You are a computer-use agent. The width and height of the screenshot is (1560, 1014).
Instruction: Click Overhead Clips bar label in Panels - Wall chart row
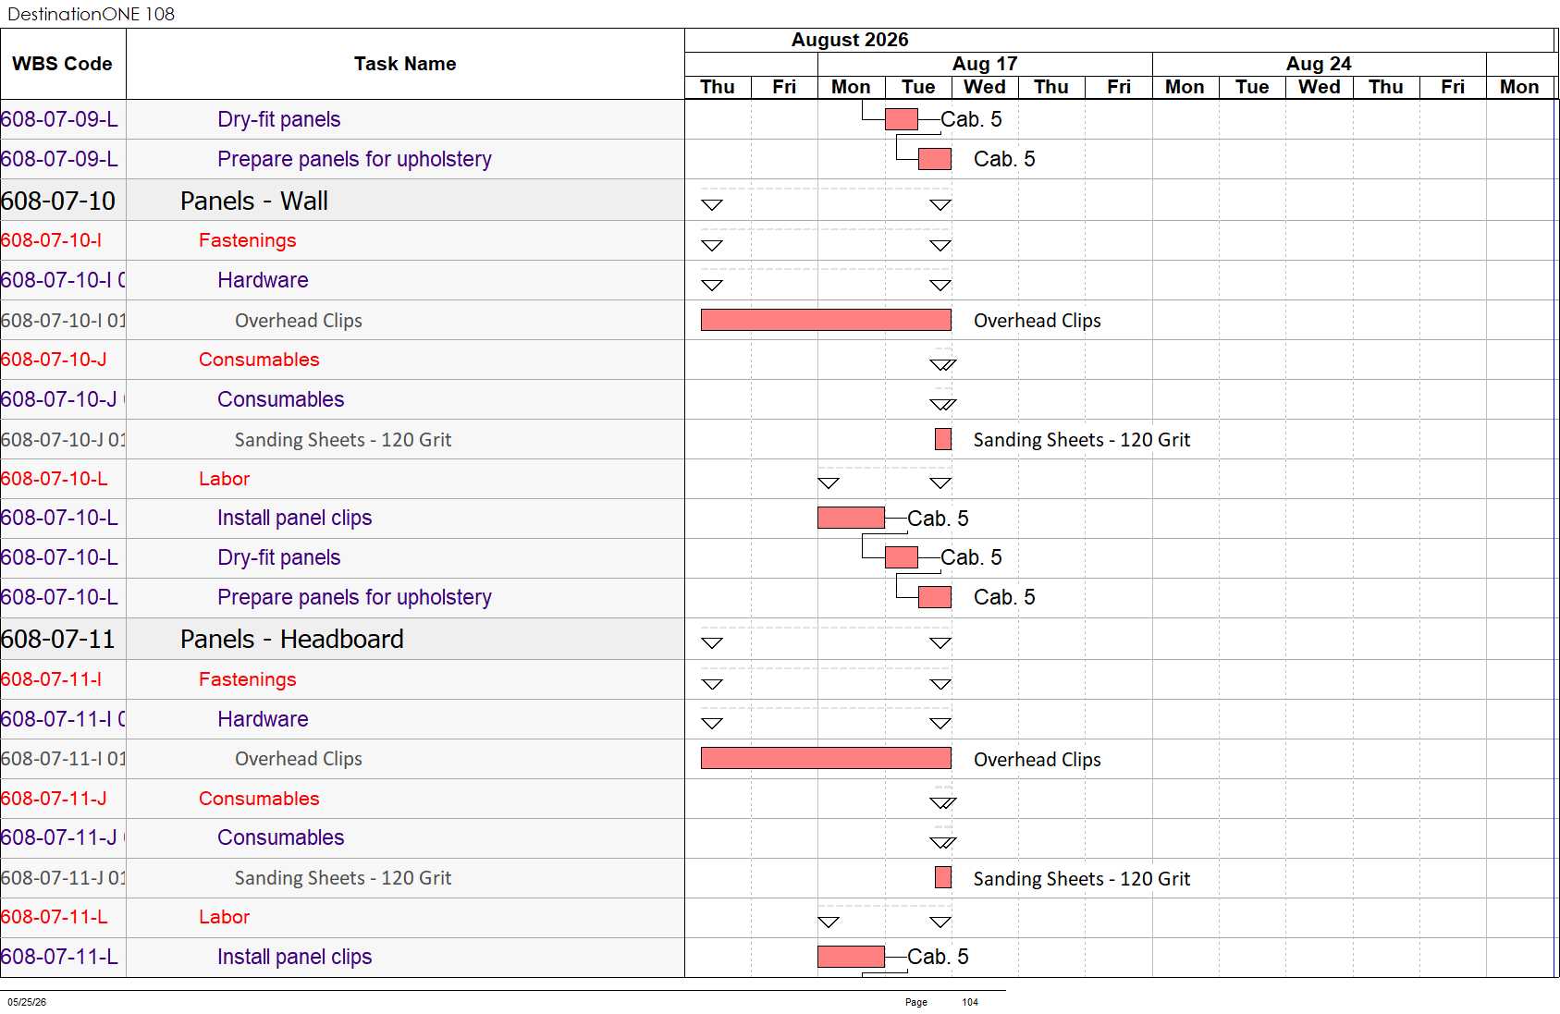pyautogui.click(x=1038, y=321)
